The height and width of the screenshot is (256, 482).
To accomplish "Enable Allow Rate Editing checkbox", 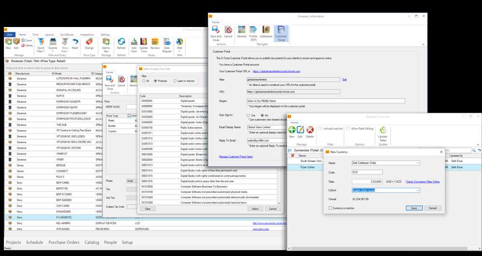I will 348,128.
